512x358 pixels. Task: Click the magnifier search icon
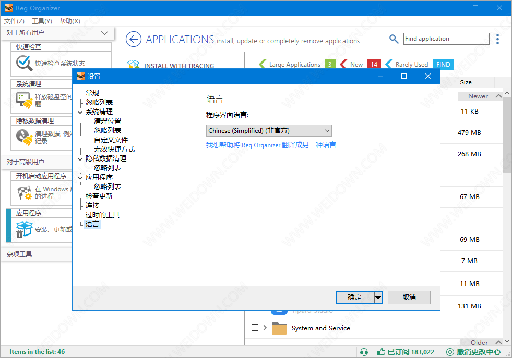(x=394, y=39)
